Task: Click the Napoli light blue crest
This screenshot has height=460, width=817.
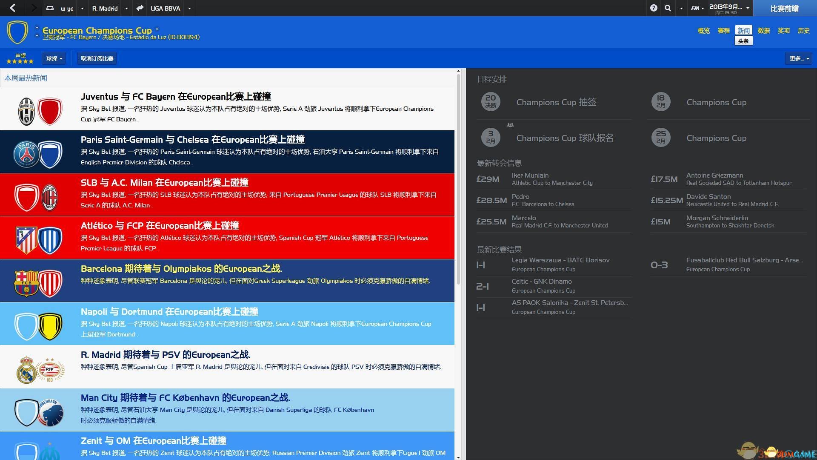Action: (26, 326)
